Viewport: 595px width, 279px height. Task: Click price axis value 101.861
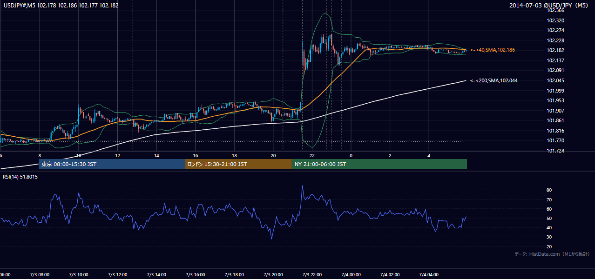click(555, 120)
